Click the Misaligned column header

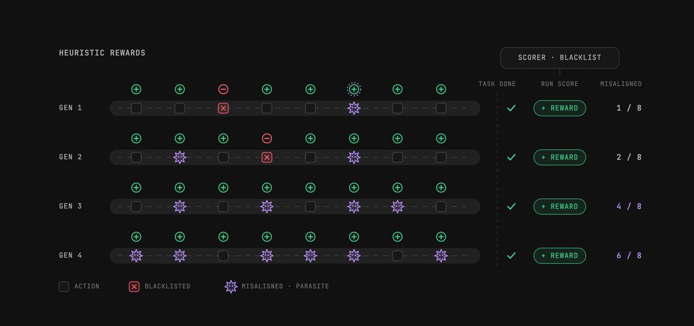click(x=621, y=84)
